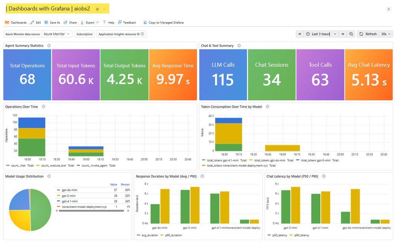
Task: Click the Total Output Tokens stat tile
Action: point(125,75)
